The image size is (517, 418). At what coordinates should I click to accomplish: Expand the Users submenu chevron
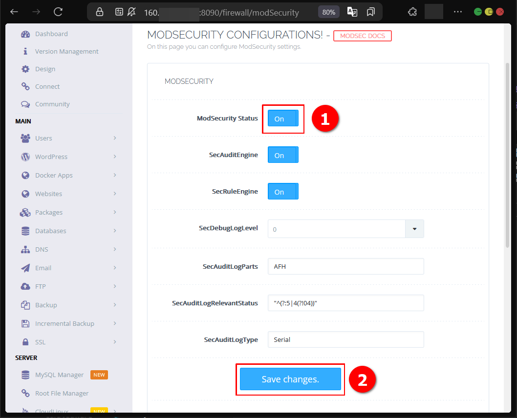[x=115, y=138]
